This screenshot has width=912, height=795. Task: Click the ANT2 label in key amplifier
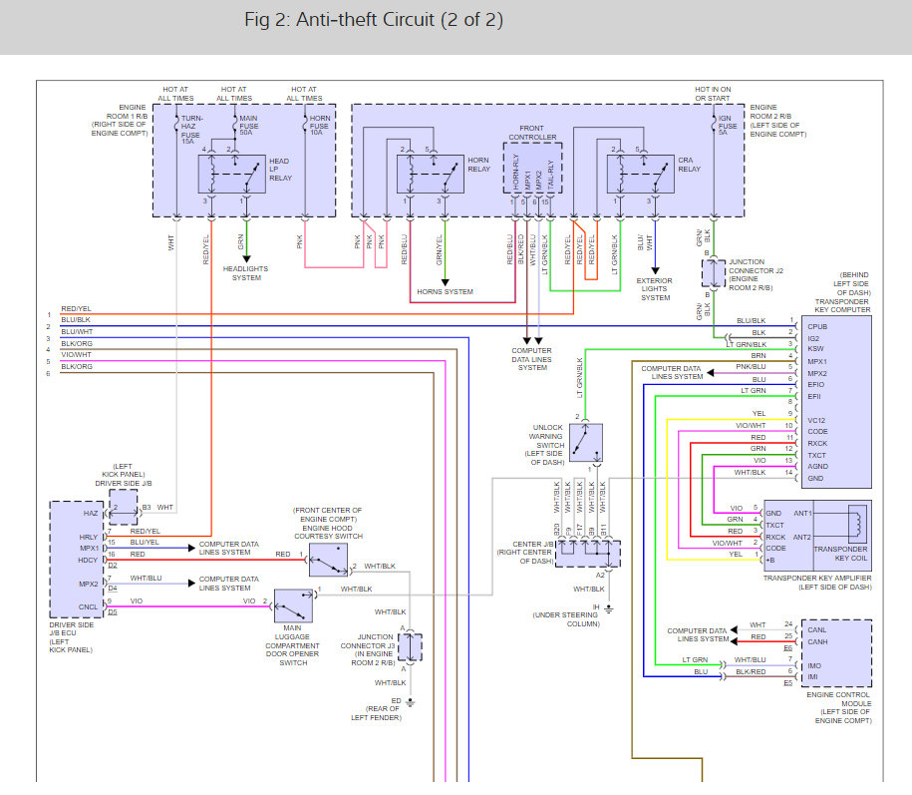point(802,538)
